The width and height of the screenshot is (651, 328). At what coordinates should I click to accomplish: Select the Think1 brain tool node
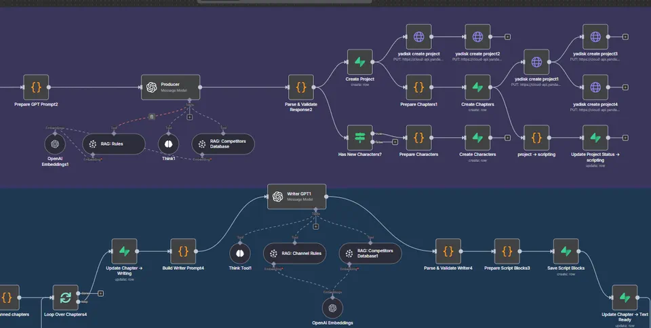point(169,144)
